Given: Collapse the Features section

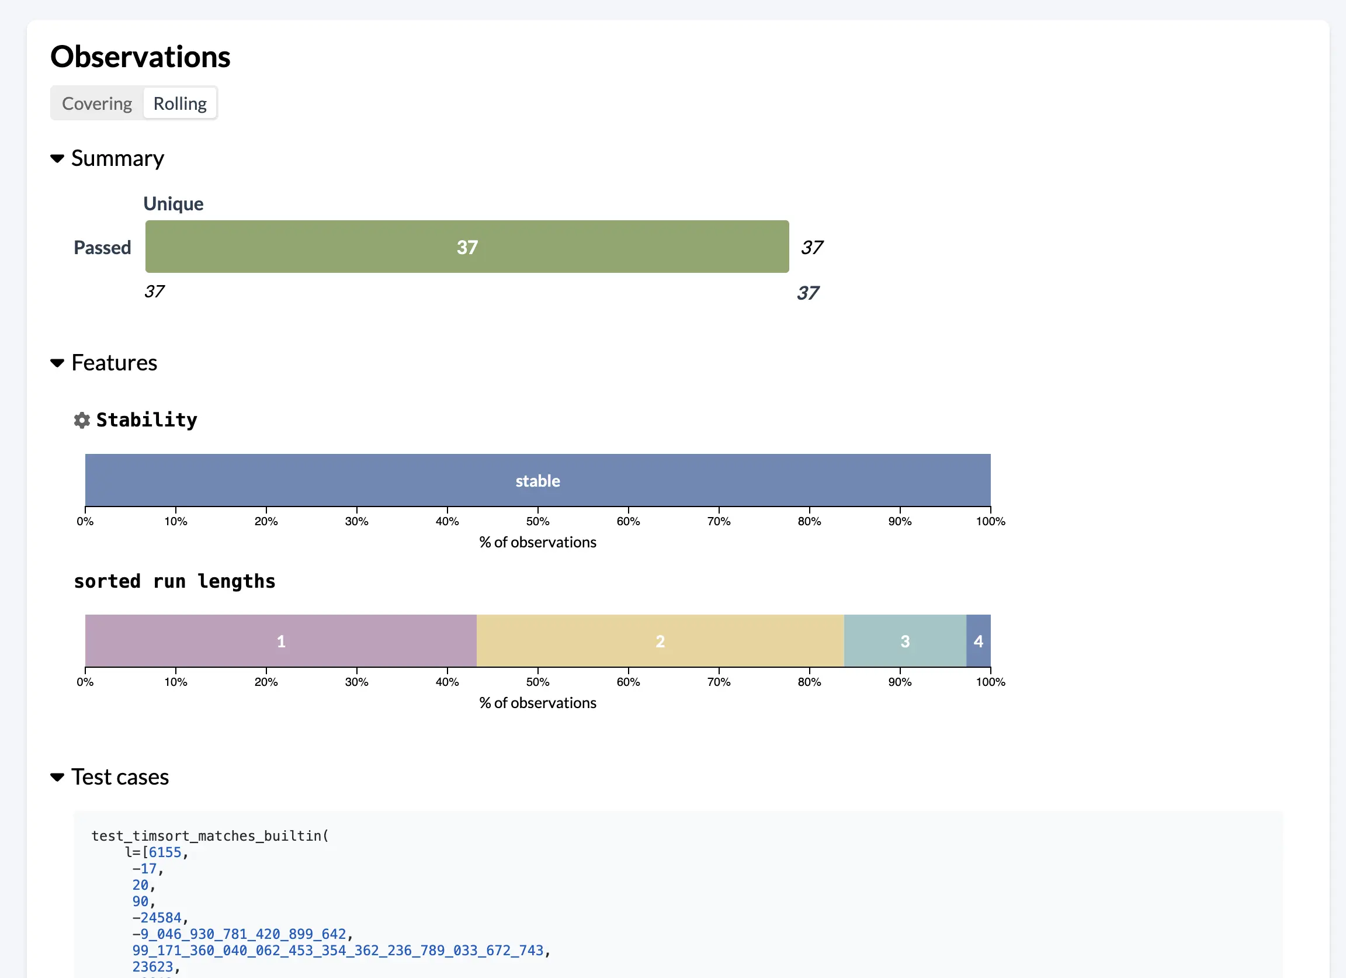Looking at the screenshot, I should pyautogui.click(x=58, y=363).
